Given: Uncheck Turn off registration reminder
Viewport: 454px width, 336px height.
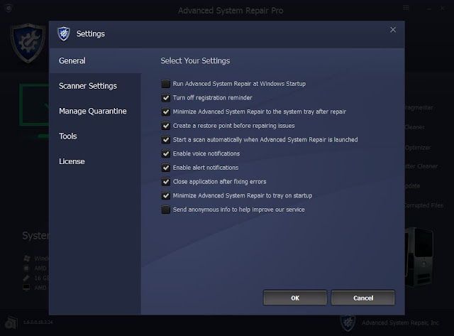Looking at the screenshot, I should tap(165, 98).
